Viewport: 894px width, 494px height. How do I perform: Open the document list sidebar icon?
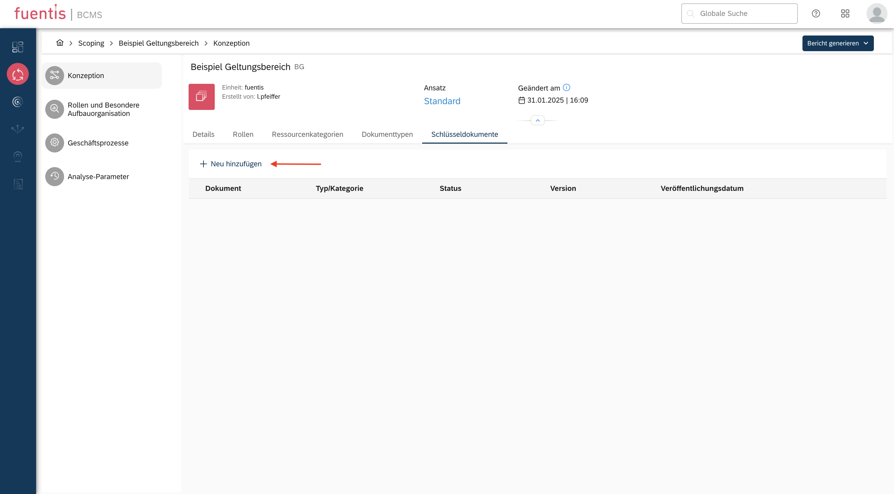(18, 184)
